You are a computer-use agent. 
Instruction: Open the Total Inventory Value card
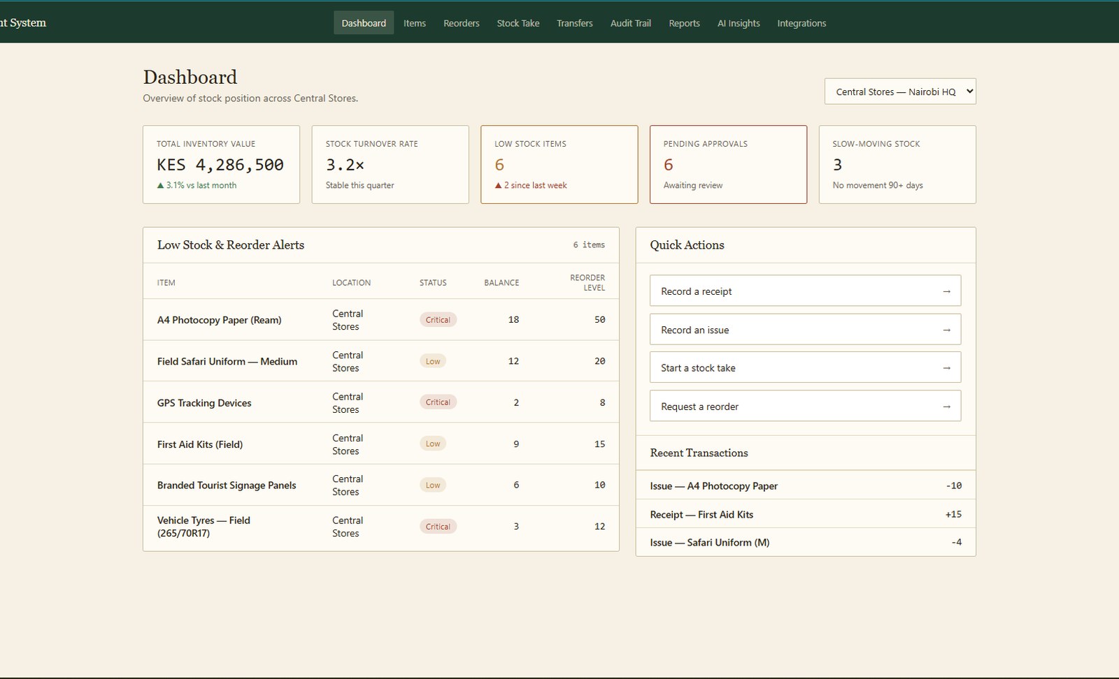[221, 165]
